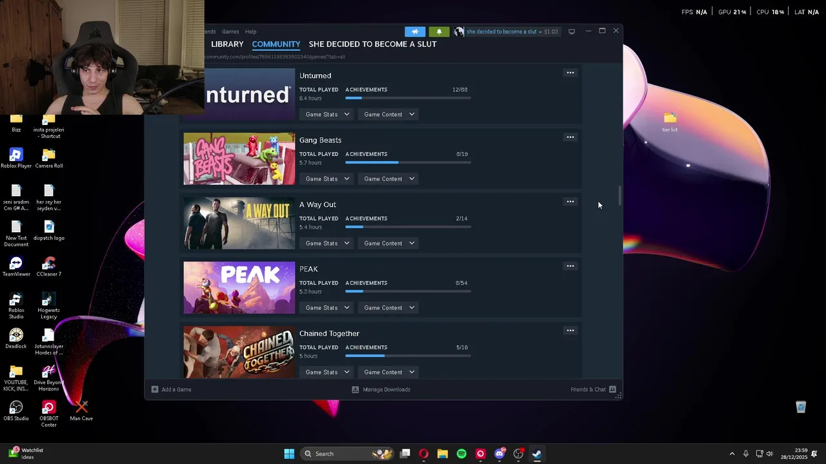The height and width of the screenshot is (464, 826).
Task: Expand Game Content dropdown for Gang Beasts
Action: pos(389,179)
